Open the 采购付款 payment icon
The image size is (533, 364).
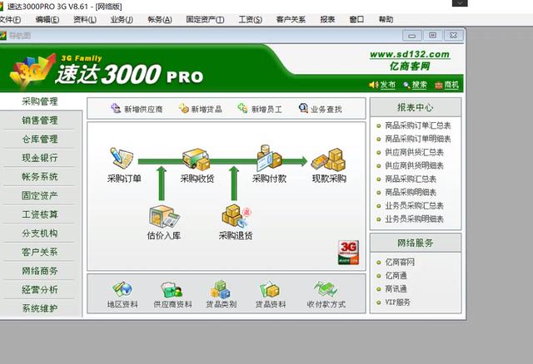[x=269, y=159]
